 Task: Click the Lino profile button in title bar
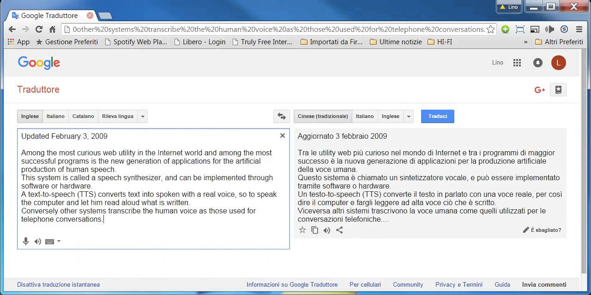point(508,6)
